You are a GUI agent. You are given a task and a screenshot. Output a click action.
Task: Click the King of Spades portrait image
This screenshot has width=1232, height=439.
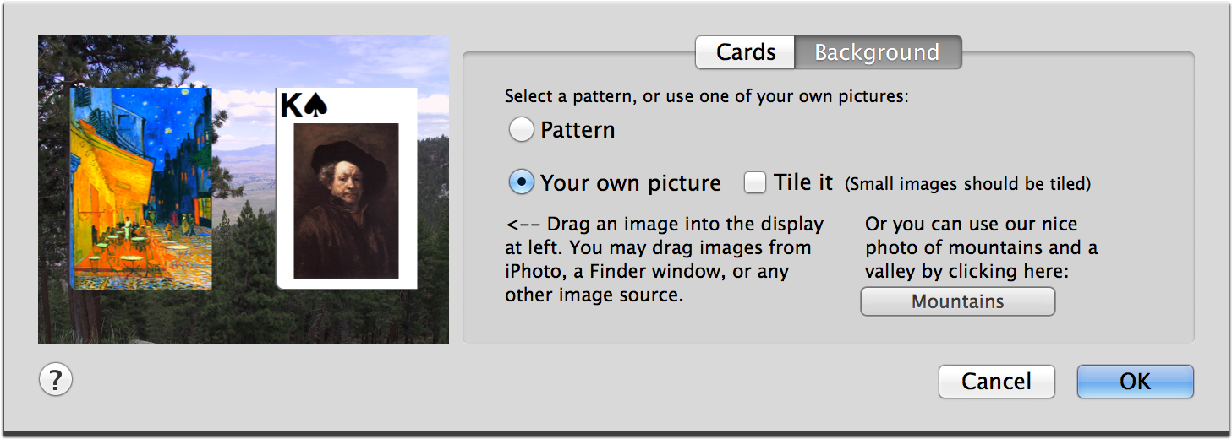346,200
